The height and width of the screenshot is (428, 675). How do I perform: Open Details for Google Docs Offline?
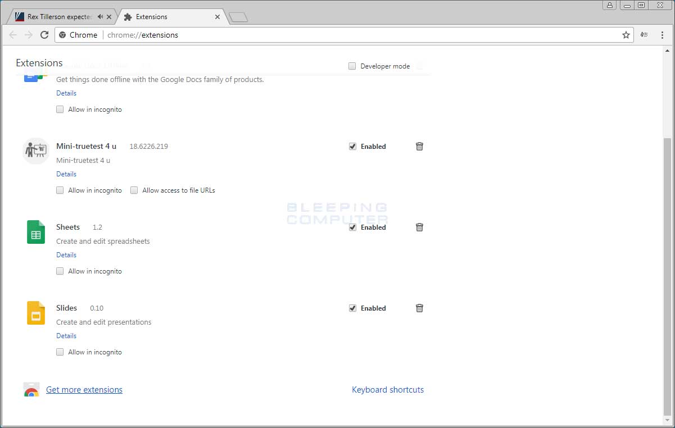tap(66, 93)
